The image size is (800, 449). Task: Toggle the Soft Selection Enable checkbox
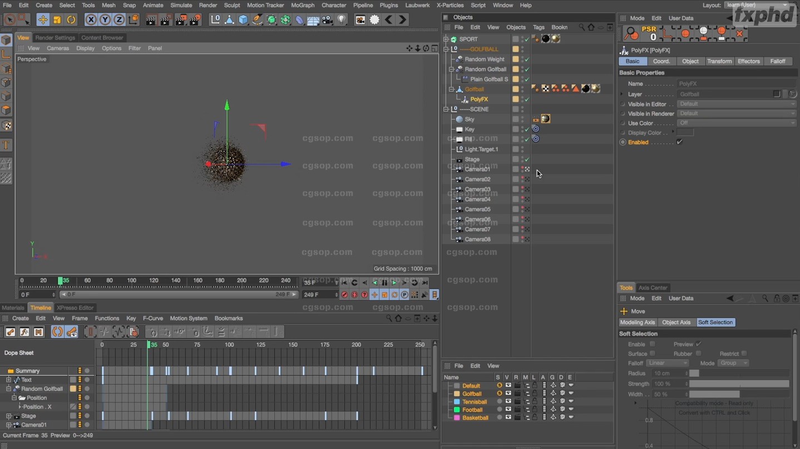652,345
